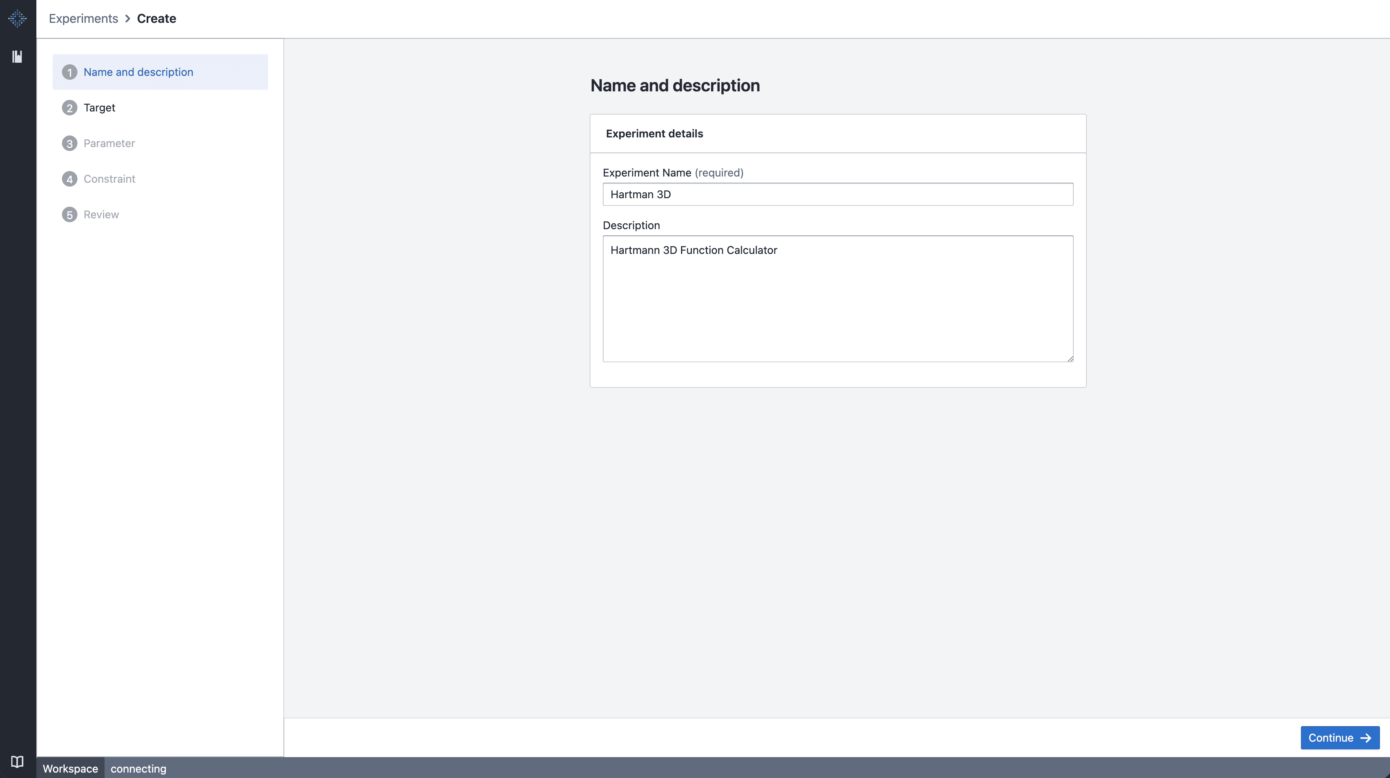The height and width of the screenshot is (778, 1390).
Task: Click the step 2 Target number badge
Action: [x=69, y=108]
